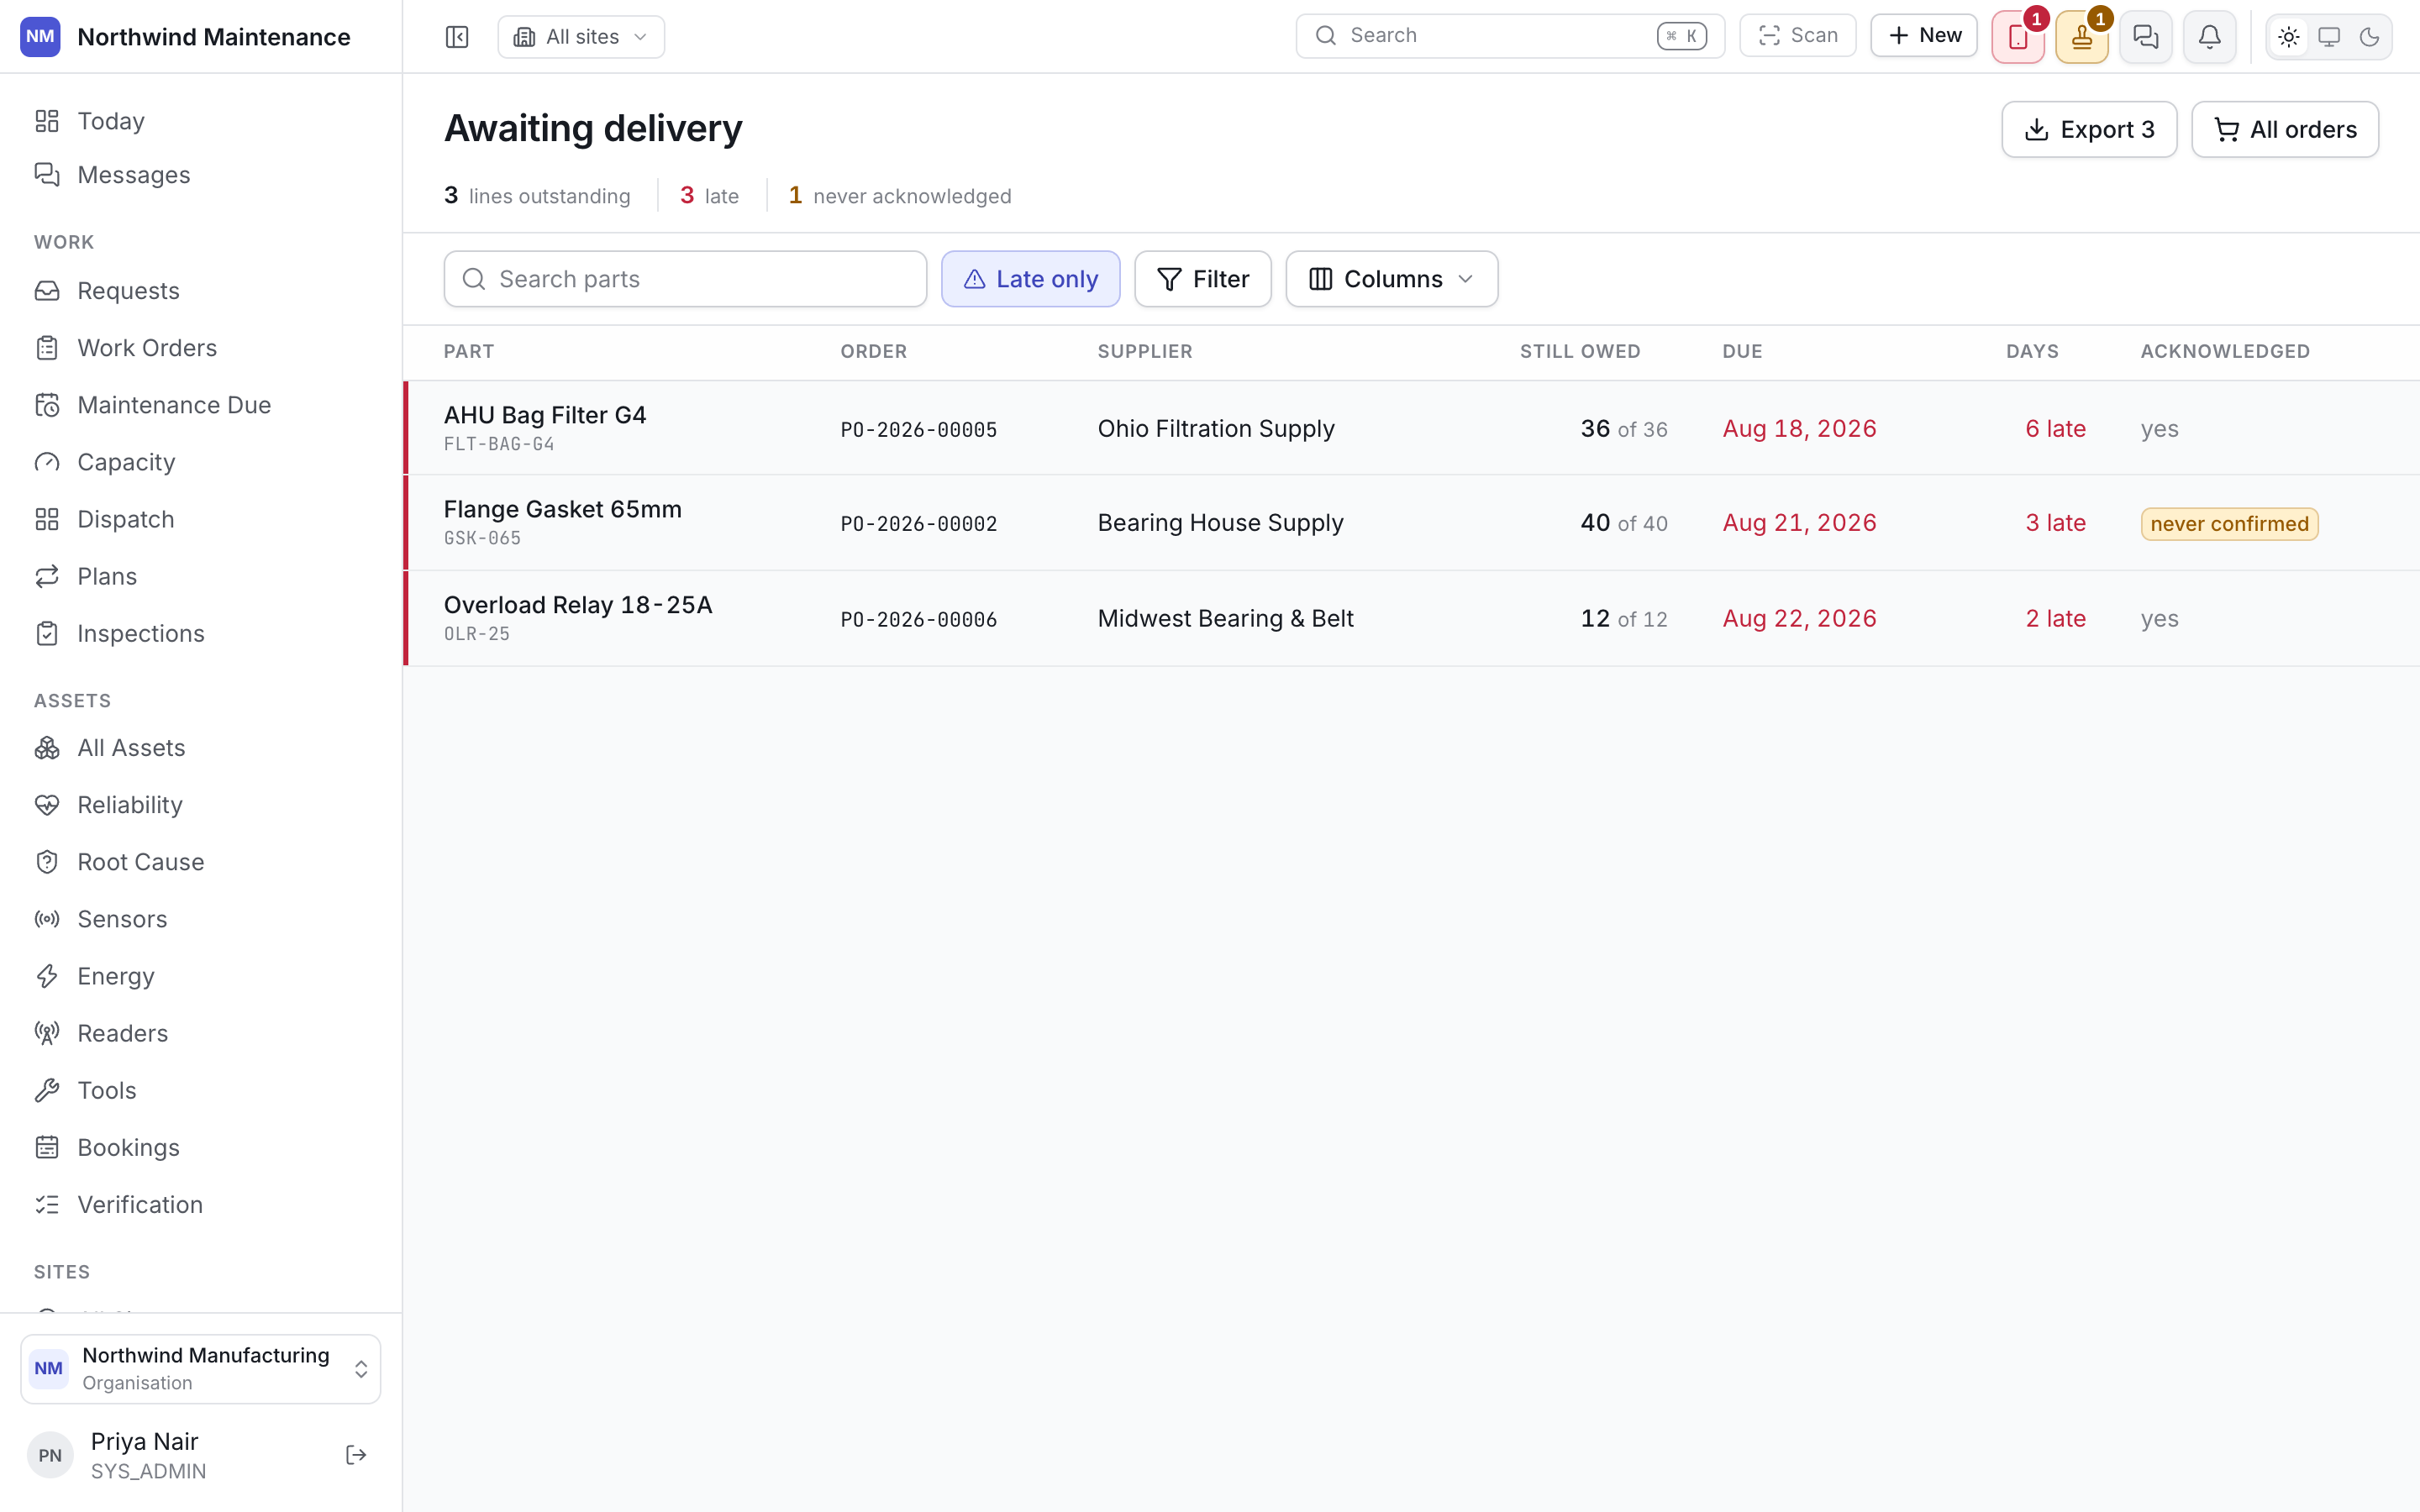
Task: Click the never confirmed badge
Action: [x=2229, y=524]
